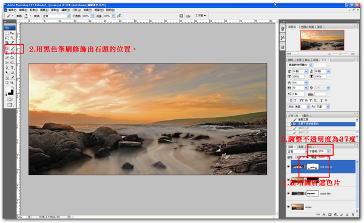Add a layer style via fx icon
This screenshot has width=364, height=223.
click(324, 215)
